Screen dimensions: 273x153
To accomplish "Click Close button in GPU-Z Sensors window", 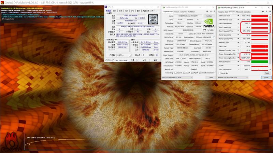I will [x=266, y=78].
